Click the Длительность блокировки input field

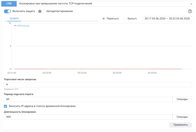[88, 117]
